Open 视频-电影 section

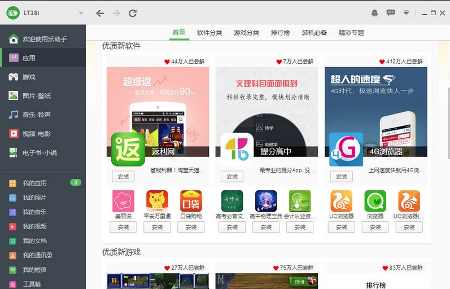tap(43, 133)
